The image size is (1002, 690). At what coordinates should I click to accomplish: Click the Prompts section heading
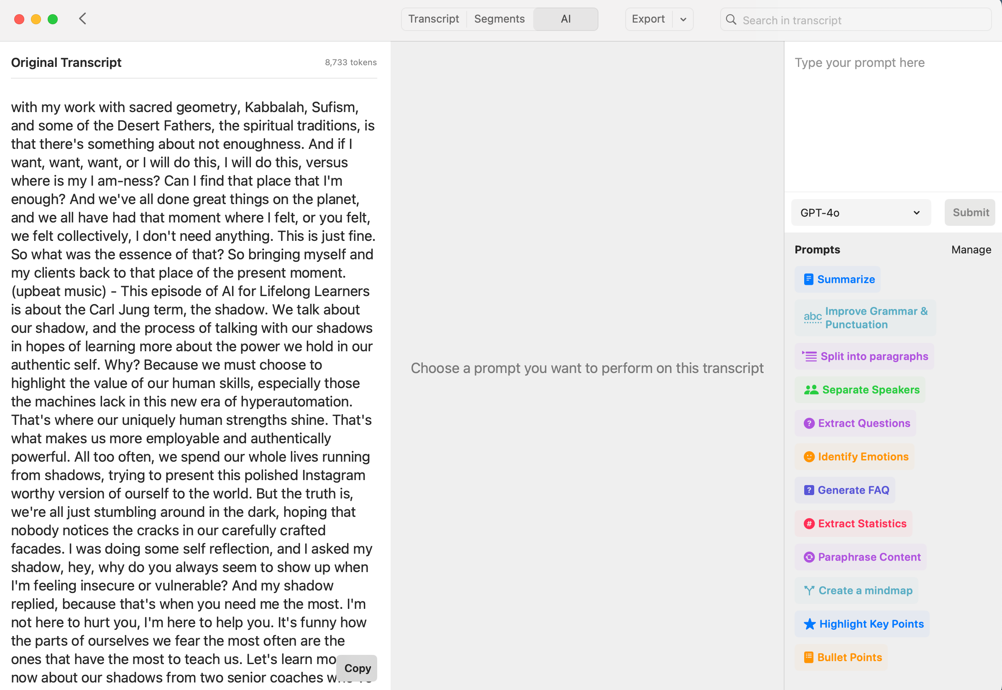[x=817, y=250]
